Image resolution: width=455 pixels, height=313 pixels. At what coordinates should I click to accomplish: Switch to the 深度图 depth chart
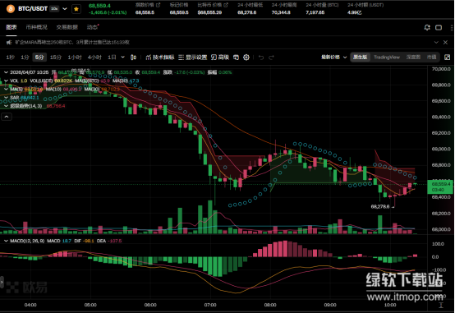[x=413, y=58]
